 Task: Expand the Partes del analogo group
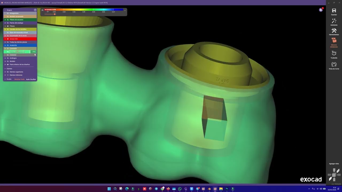click(x=5, y=23)
